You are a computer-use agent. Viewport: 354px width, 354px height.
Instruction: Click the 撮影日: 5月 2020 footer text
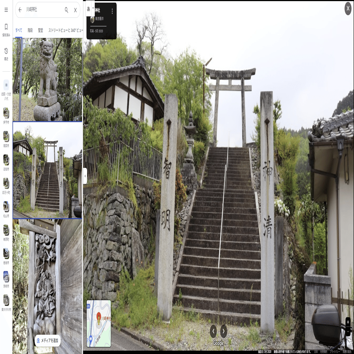(264, 351)
